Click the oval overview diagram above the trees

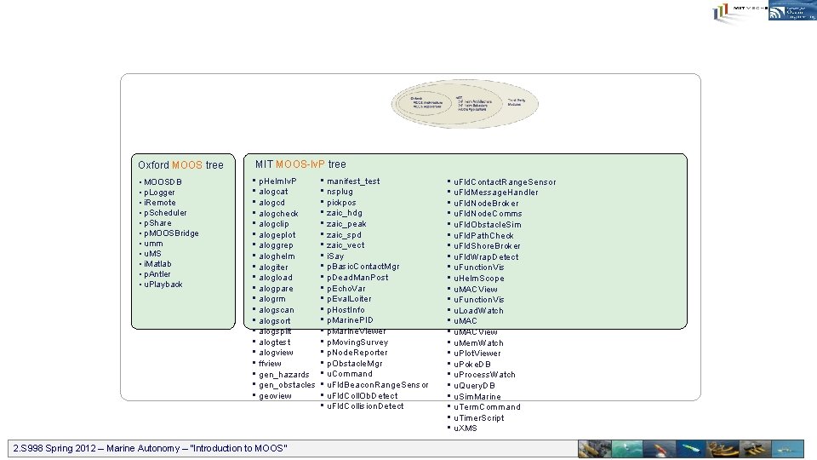click(465, 103)
